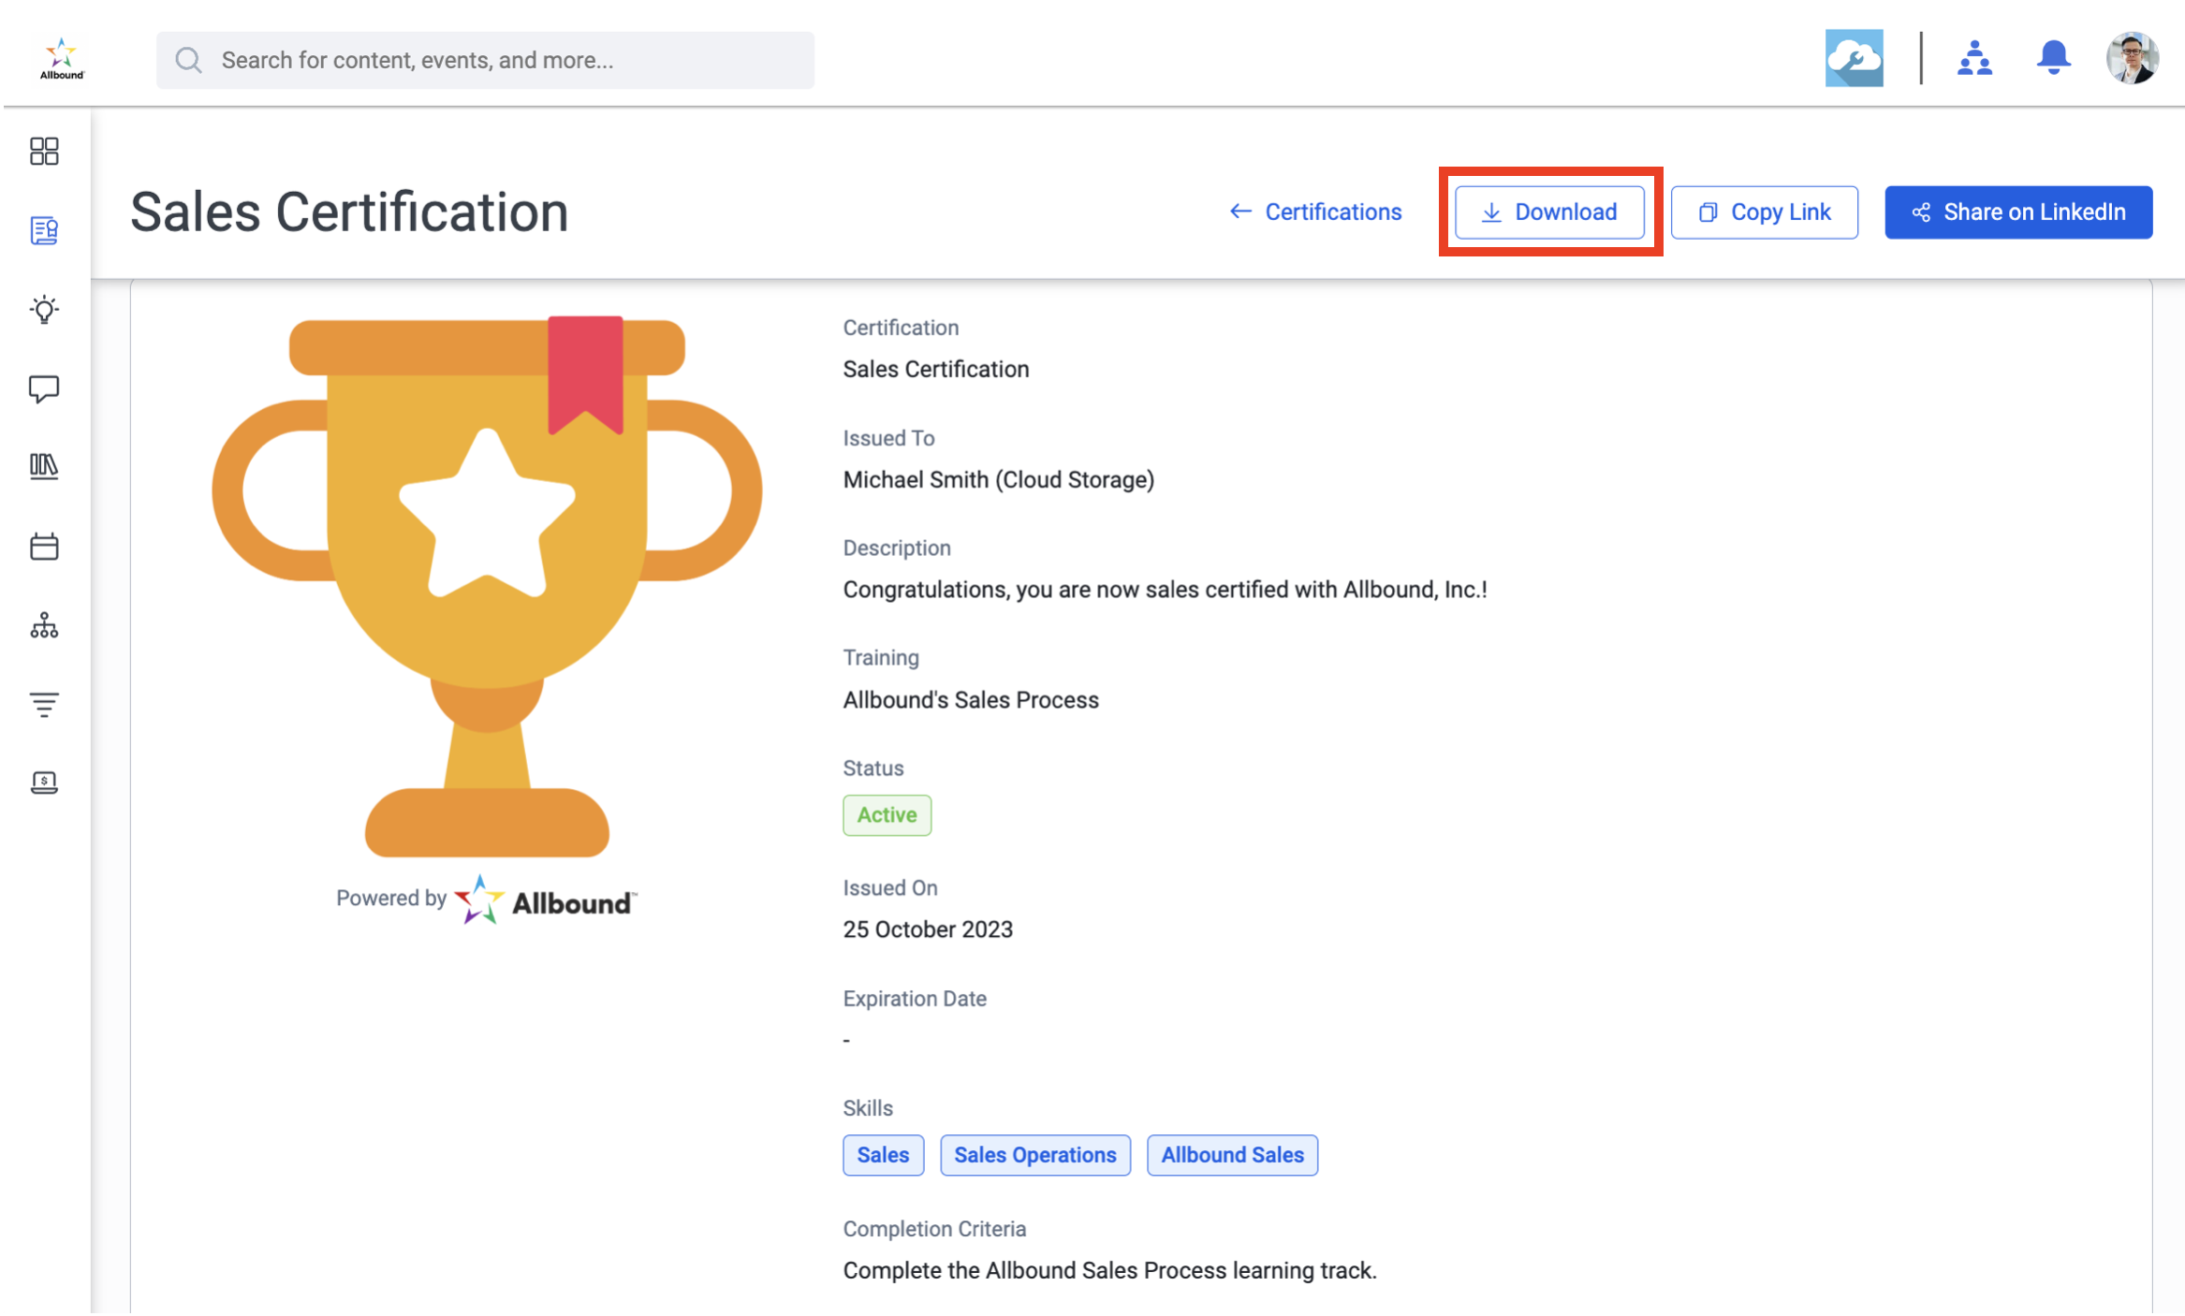The width and height of the screenshot is (2185, 1316).
Task: Click the 'Allbound's Sales Process' training text
Action: coord(971,700)
